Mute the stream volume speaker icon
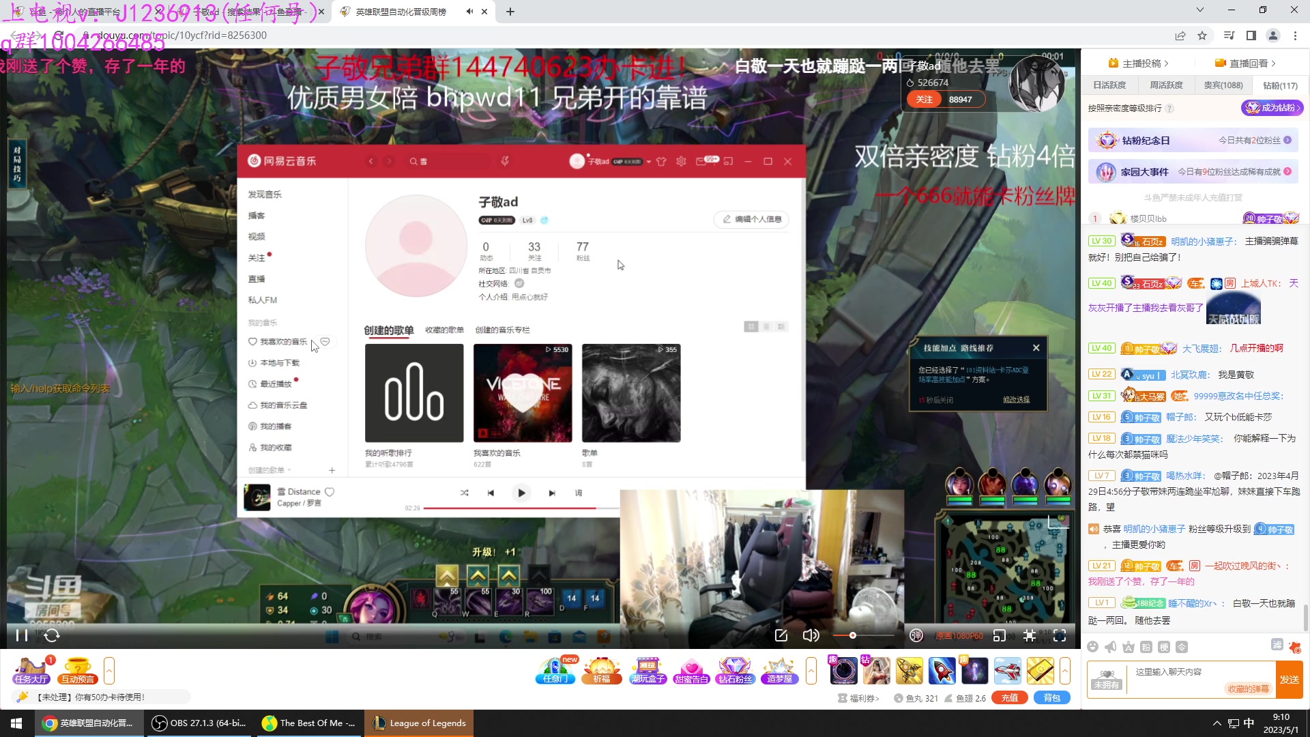The image size is (1310, 737). (x=811, y=635)
